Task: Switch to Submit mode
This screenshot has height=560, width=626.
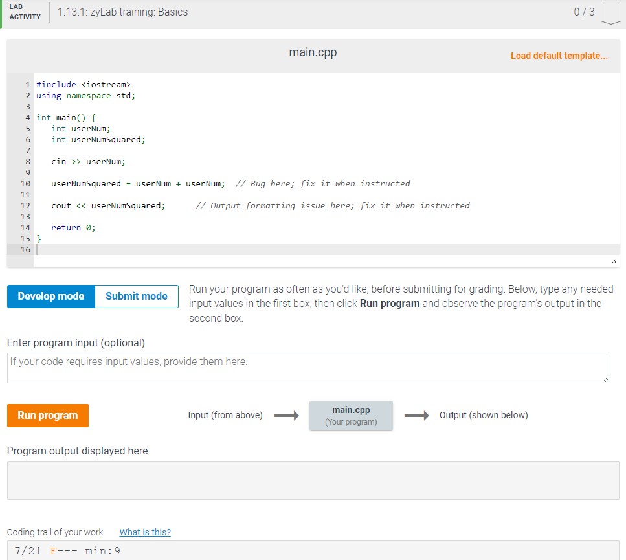Action: [x=135, y=296]
